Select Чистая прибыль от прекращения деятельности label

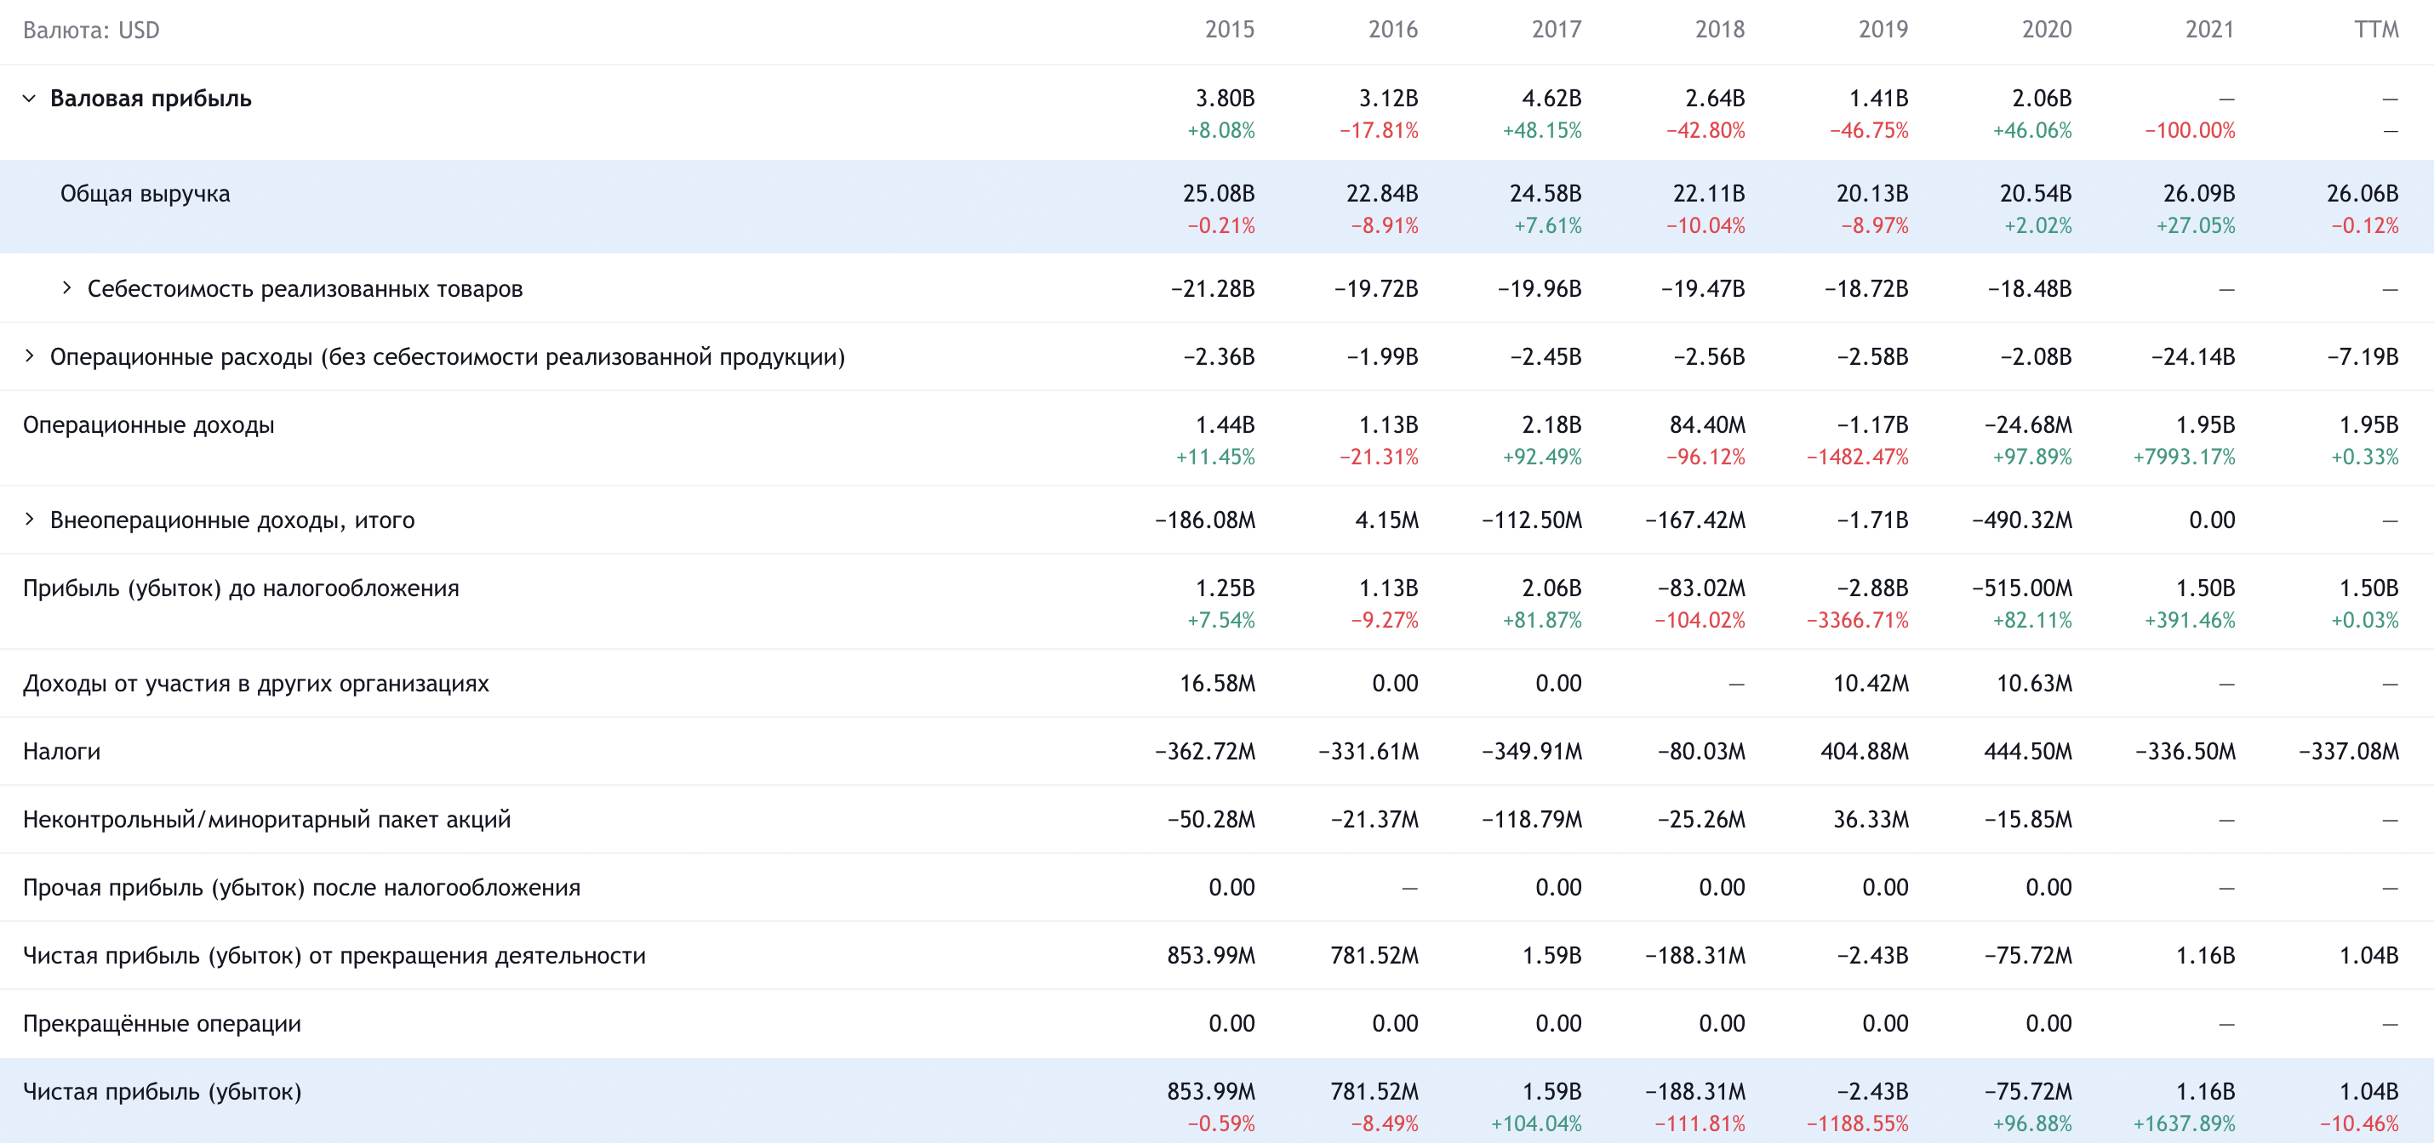coord(334,955)
